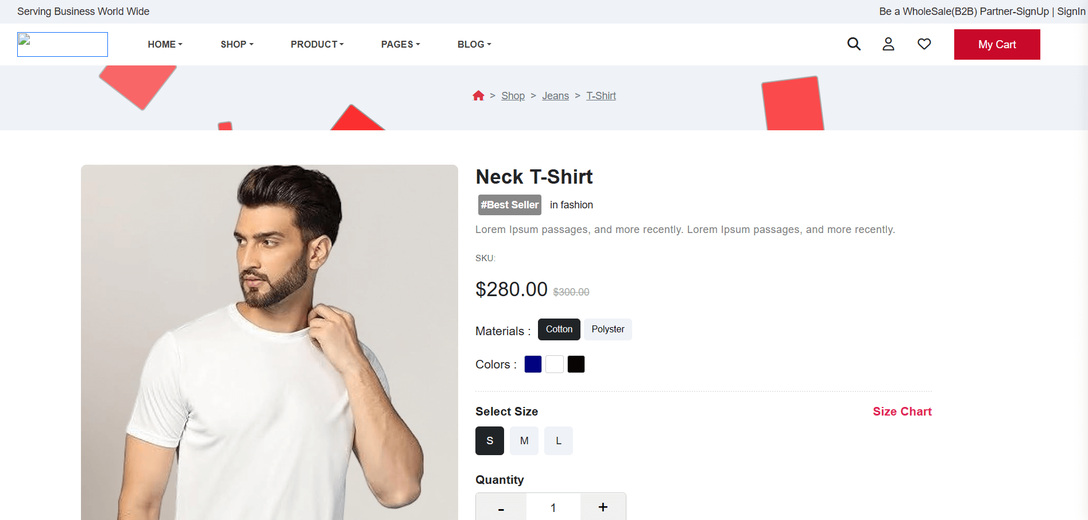Pick the navy blue color swatch
This screenshot has height=520, width=1088.
533,364
